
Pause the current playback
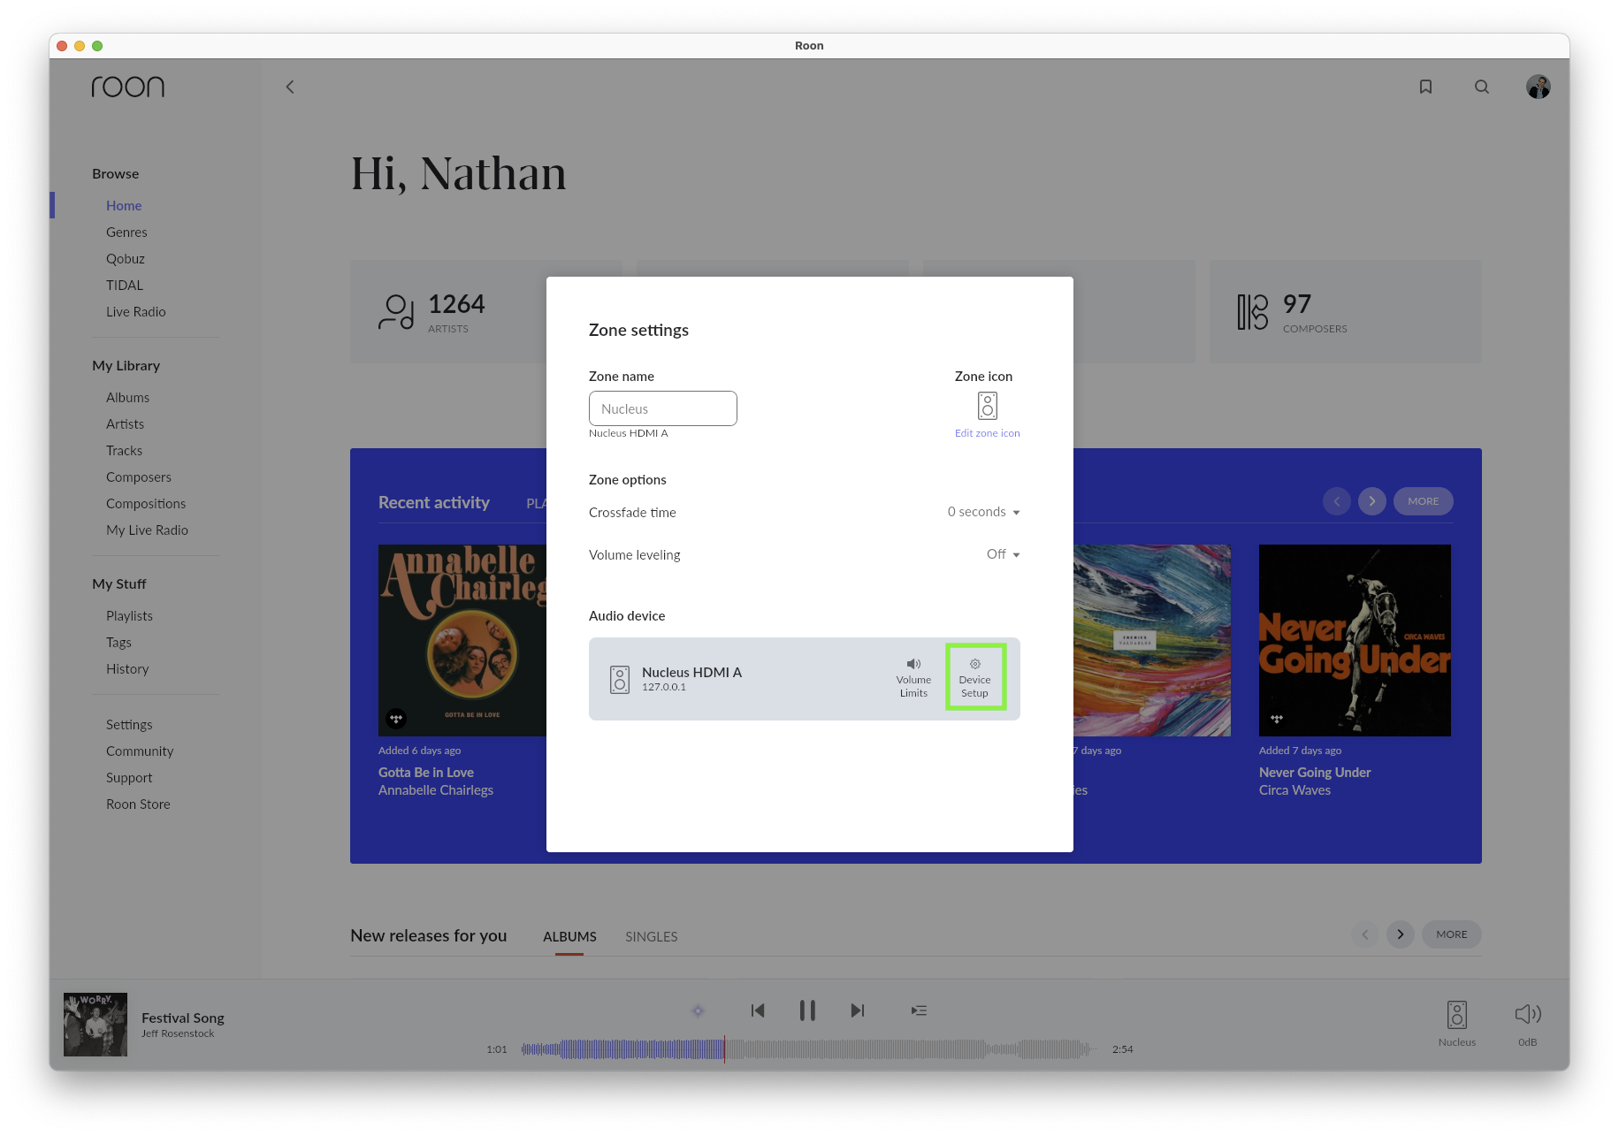(807, 1010)
